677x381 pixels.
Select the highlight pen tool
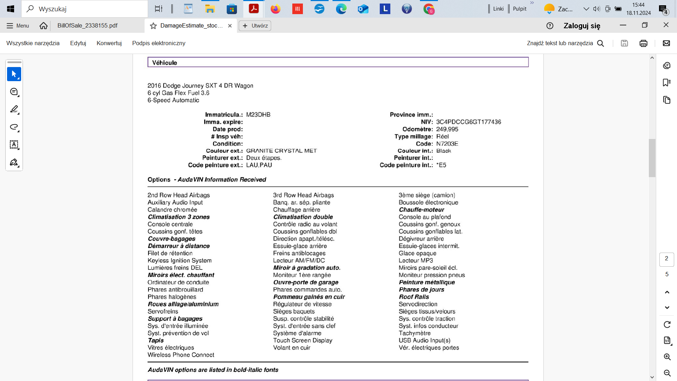[14, 109]
